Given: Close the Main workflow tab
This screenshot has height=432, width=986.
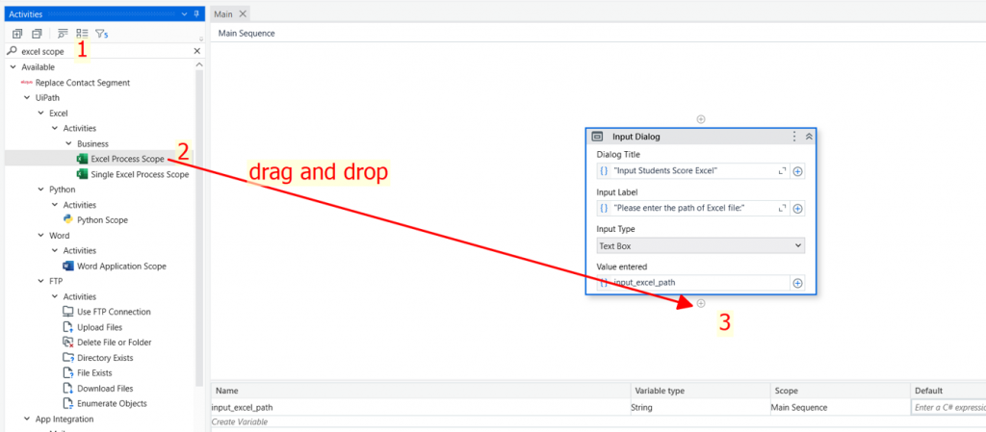Looking at the screenshot, I should pyautogui.click(x=243, y=13).
